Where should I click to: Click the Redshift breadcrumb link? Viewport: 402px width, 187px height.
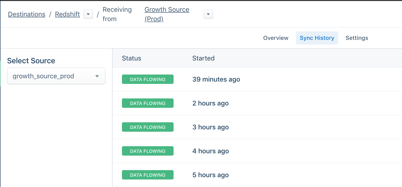click(67, 14)
